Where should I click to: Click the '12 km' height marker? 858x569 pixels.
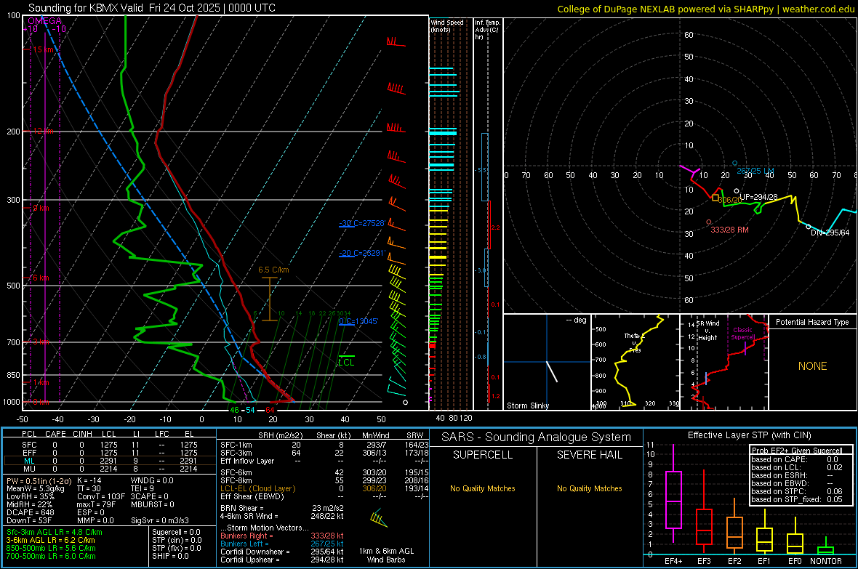tap(43, 132)
